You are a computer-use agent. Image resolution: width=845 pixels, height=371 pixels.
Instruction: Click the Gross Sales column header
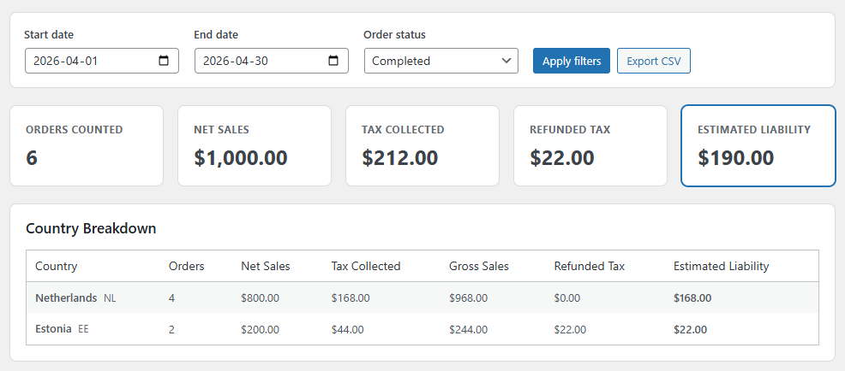(479, 266)
